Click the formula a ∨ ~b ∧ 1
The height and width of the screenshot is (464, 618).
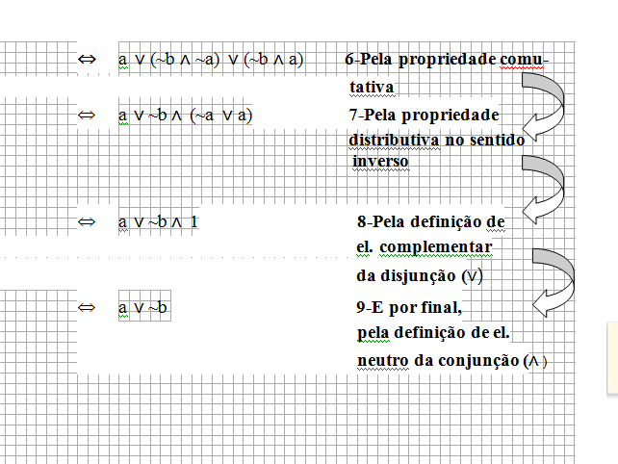tap(158, 222)
